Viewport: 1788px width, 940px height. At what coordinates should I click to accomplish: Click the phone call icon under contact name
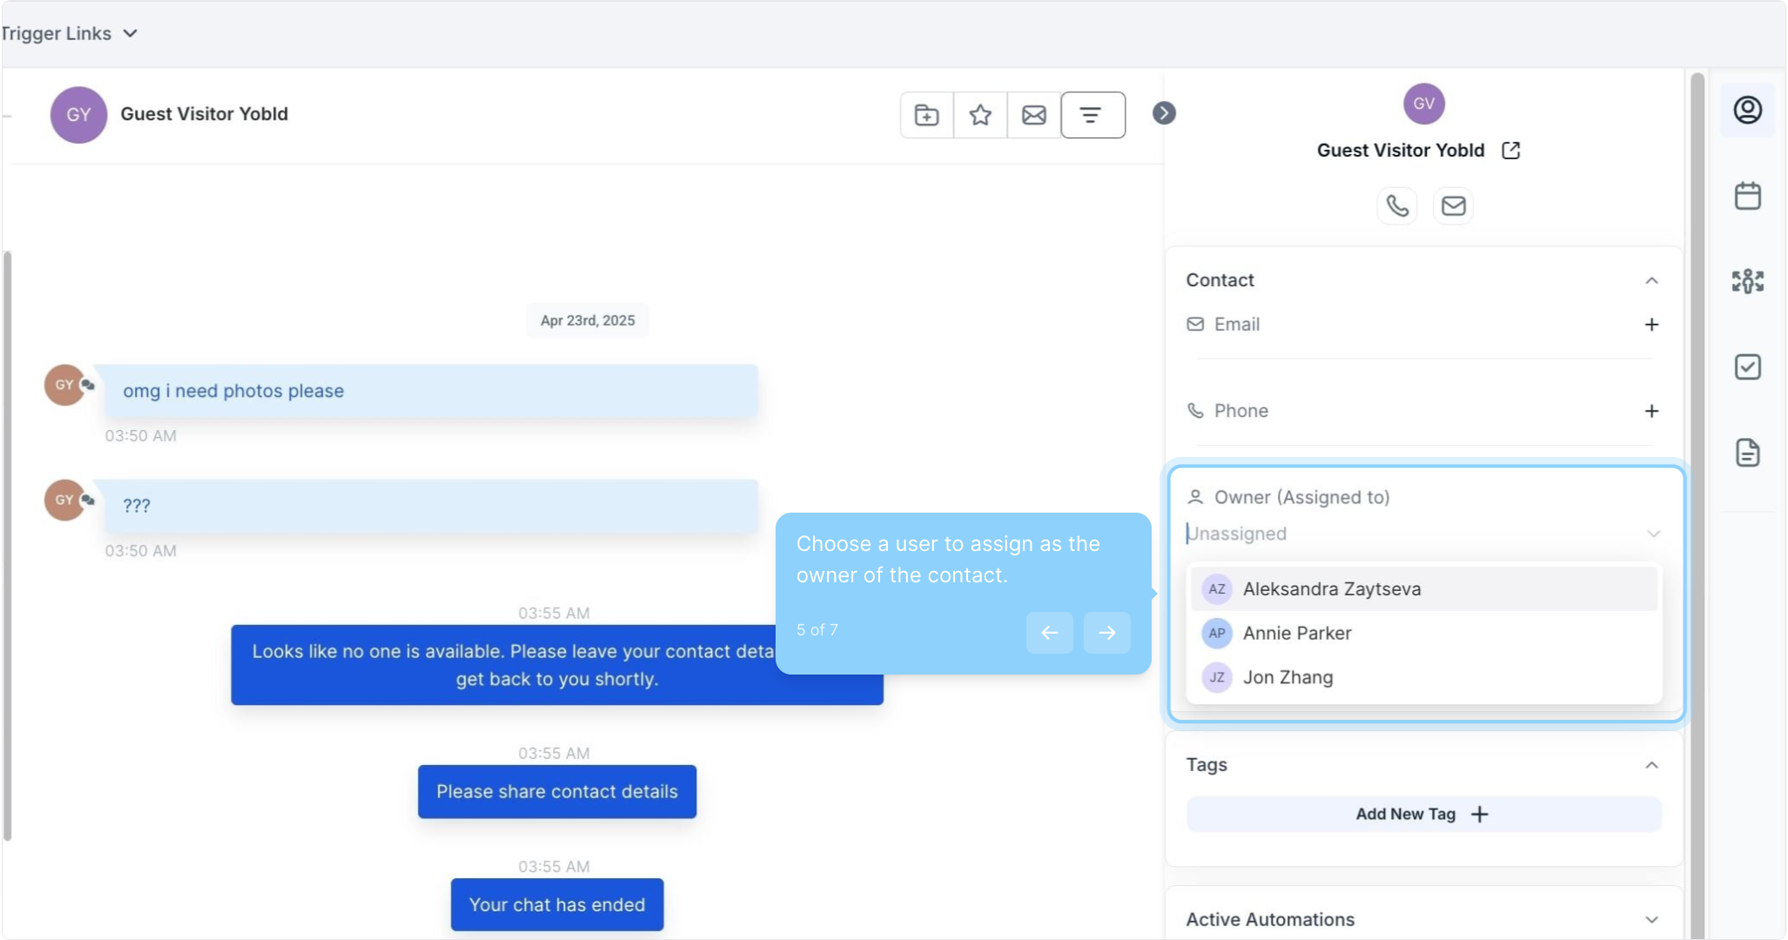(x=1397, y=206)
